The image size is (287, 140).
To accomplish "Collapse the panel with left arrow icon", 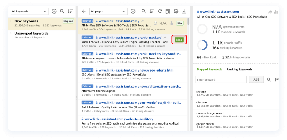I will 84,11.
